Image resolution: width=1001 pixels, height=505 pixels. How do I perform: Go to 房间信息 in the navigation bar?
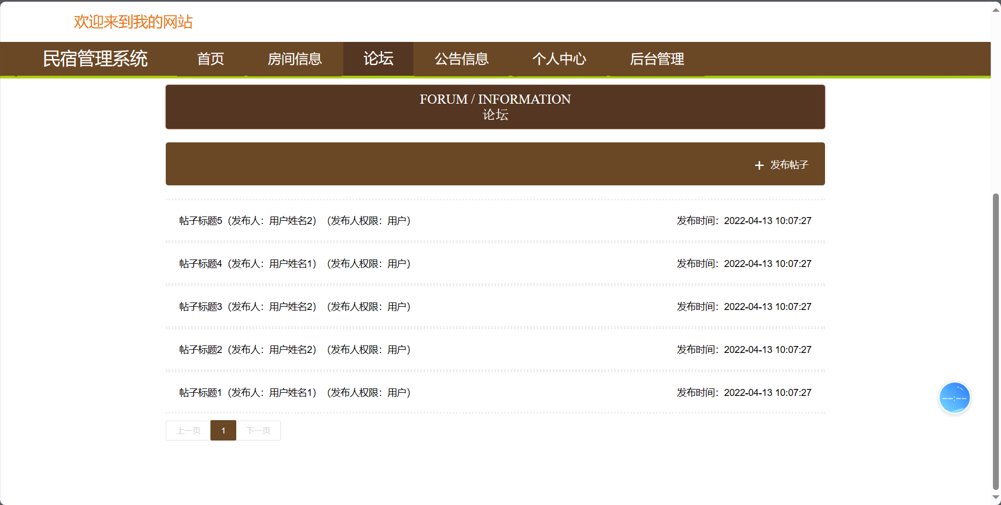point(294,59)
